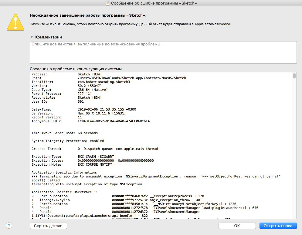The image size is (302, 235).
Task: Click the Сведения о проблеме section label
Action: click(x=76, y=69)
